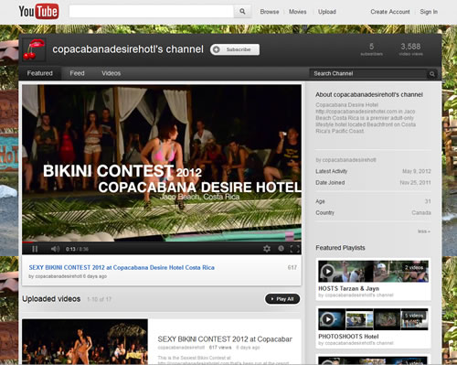
Task: Click the channel avatar with lips and cherries
Action: 34,49
